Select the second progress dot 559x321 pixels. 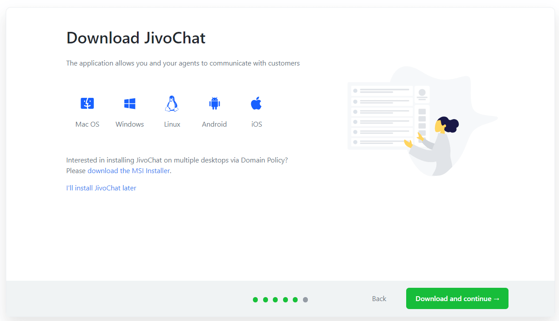[265, 300]
